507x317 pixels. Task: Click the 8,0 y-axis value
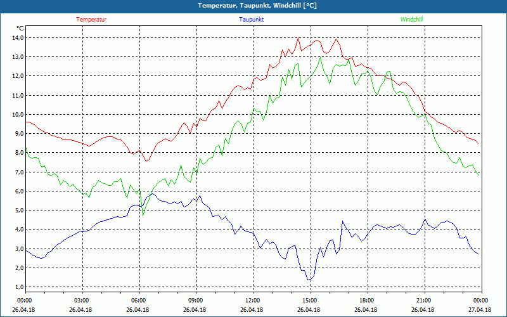coord(20,153)
